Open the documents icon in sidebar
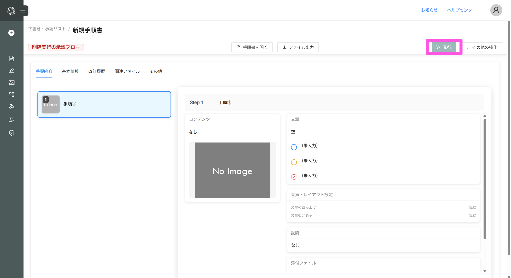Screen dimensions: 511x278 pos(11,59)
